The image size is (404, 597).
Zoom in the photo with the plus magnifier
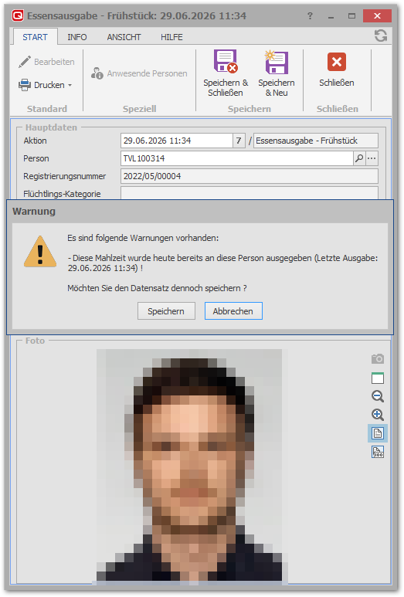378,415
